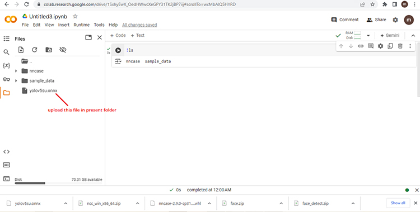Select the yolov5su.onnx file in Files

click(40, 91)
